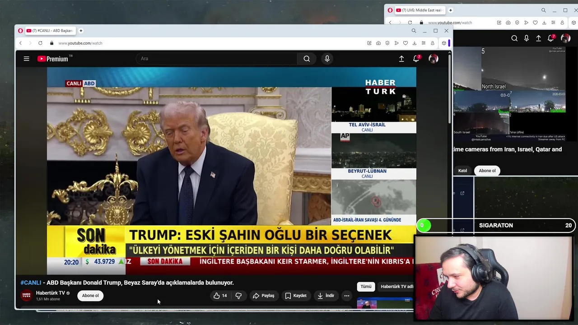Open notifications bell in back window YouTube
The image size is (578, 325).
[551, 38]
